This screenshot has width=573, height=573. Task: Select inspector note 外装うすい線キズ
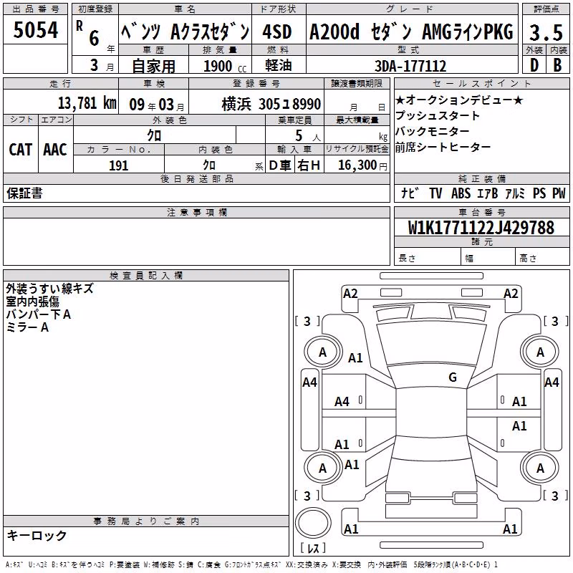click(x=49, y=289)
